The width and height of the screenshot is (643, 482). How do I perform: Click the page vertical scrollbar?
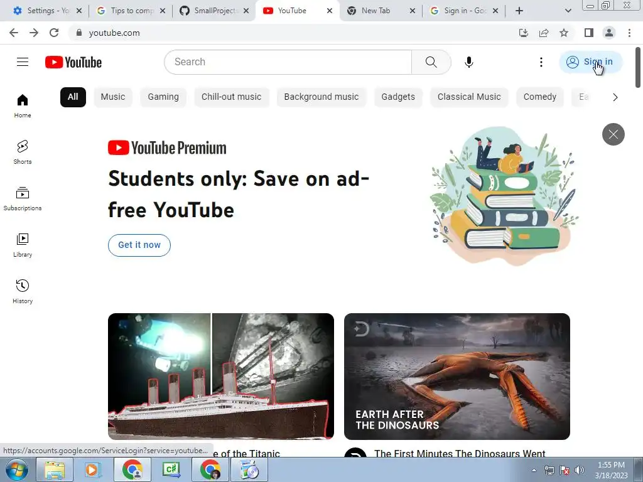point(638,67)
